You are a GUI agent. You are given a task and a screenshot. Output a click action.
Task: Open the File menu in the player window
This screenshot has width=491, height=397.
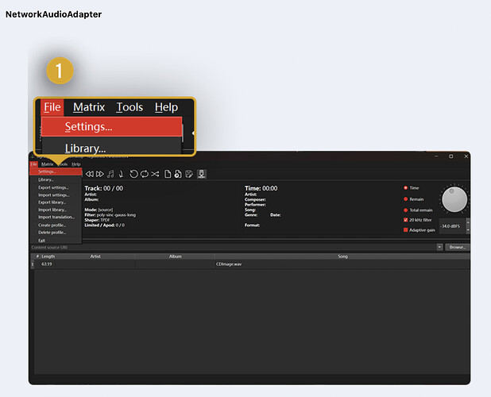pos(34,164)
